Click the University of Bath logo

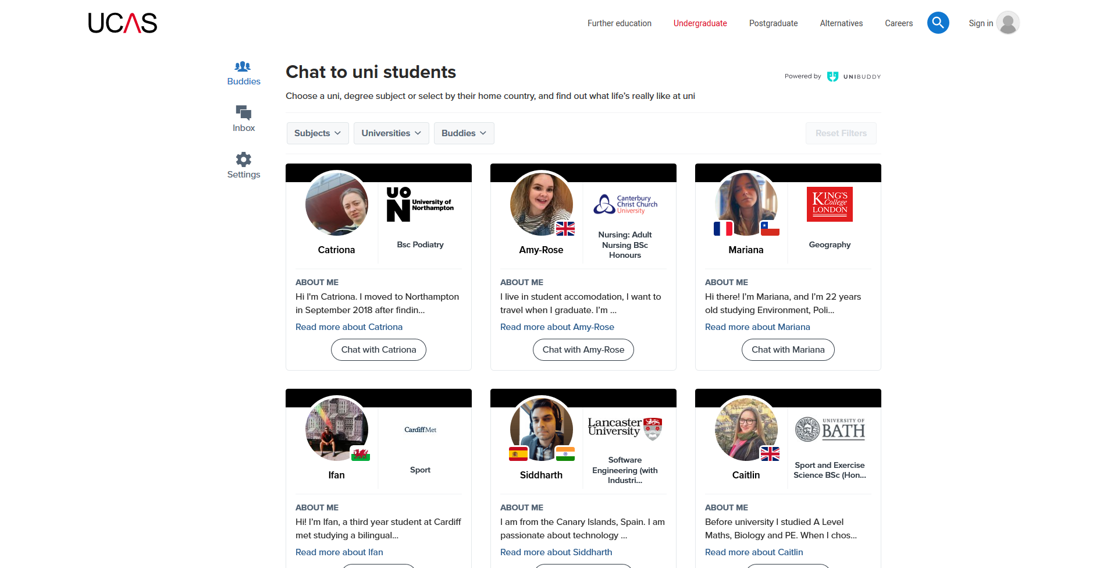(x=830, y=429)
